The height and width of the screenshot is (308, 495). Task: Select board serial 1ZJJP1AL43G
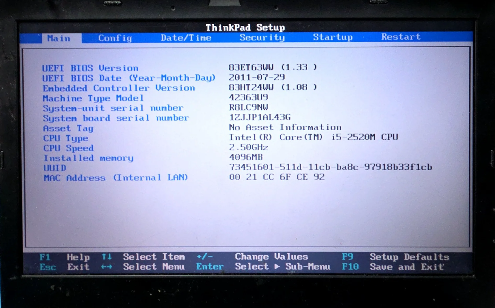click(x=260, y=117)
